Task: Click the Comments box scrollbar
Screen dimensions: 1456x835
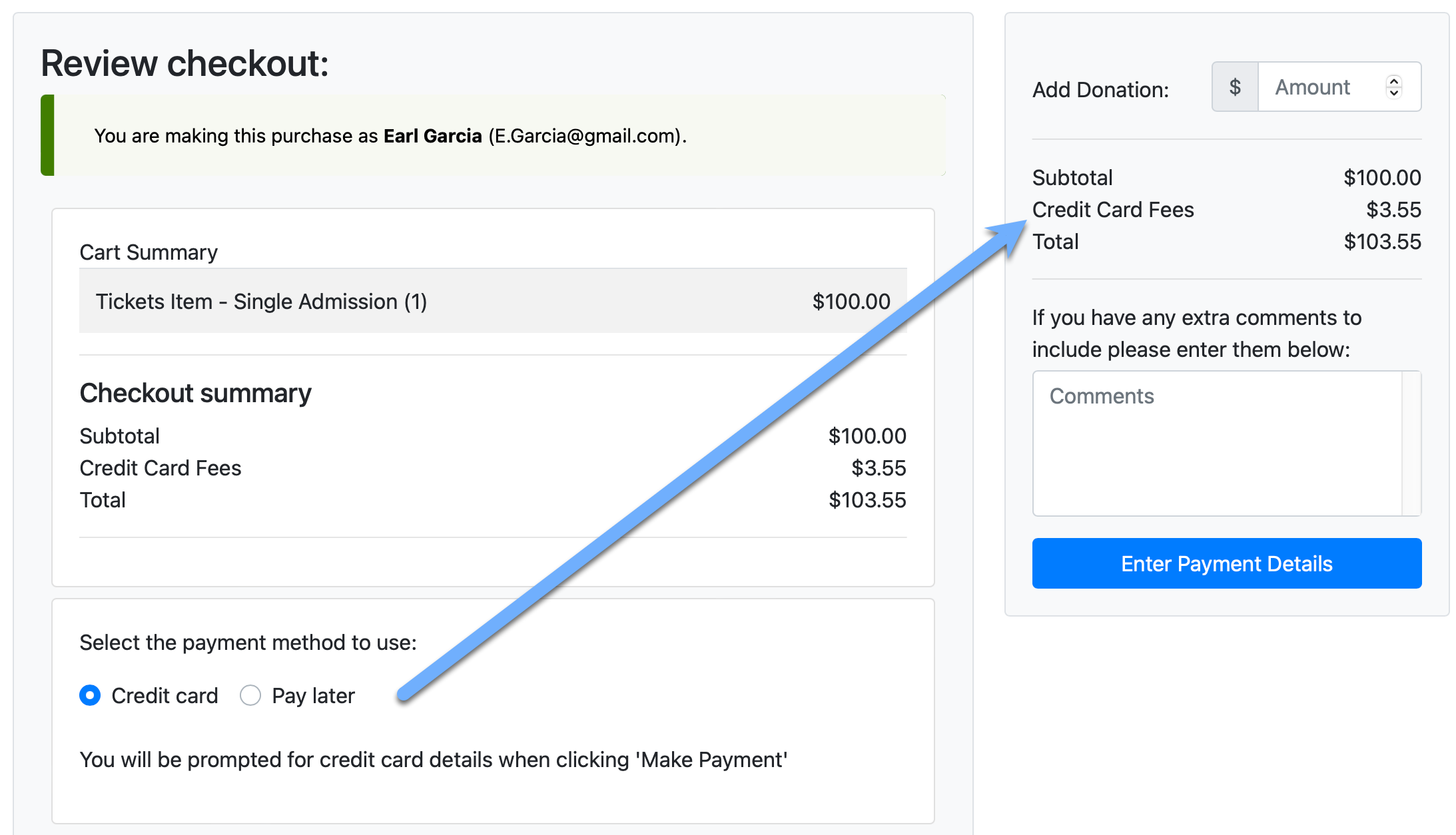Action: [x=1411, y=443]
